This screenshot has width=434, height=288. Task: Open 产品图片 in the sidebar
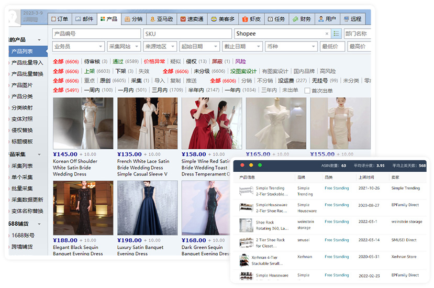click(x=22, y=85)
